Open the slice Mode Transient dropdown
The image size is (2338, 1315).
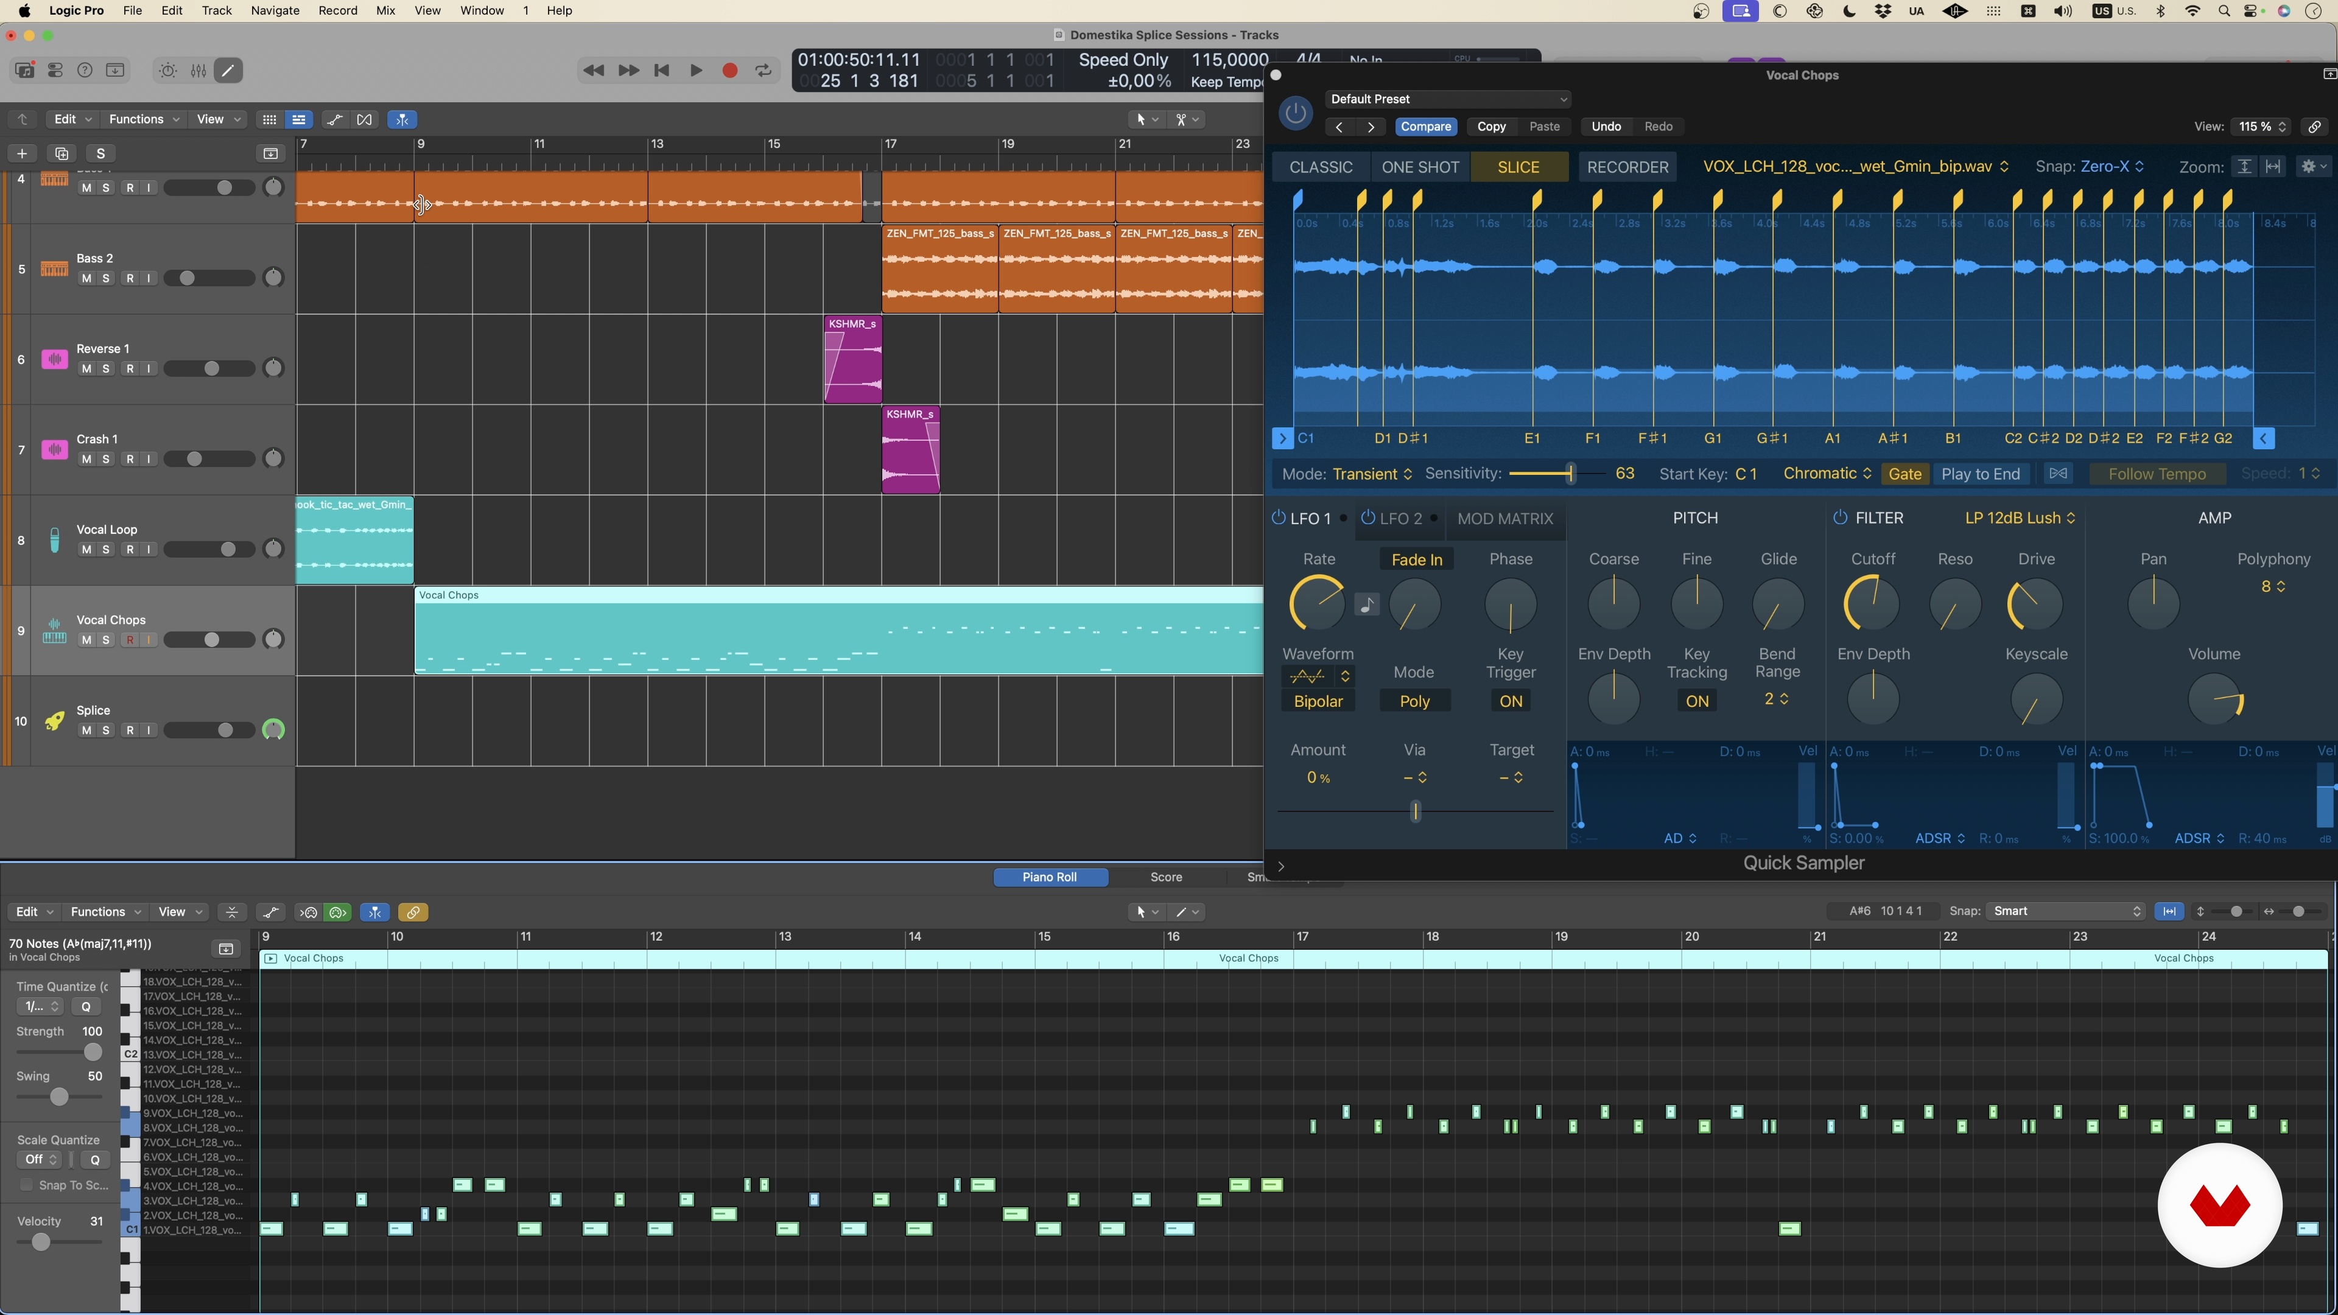point(1372,475)
